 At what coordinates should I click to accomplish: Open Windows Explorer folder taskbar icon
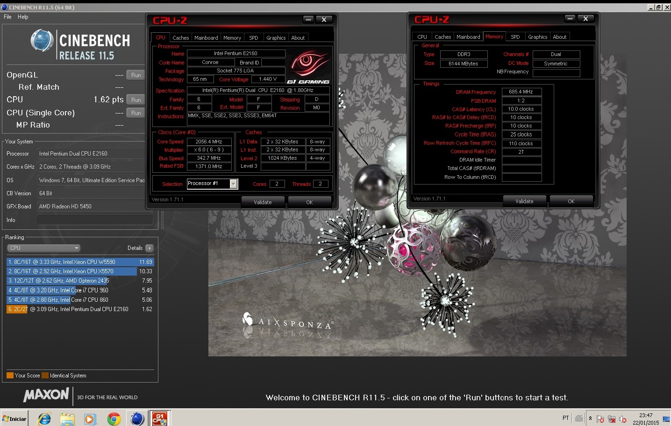coord(68,419)
